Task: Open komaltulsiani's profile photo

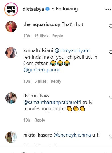Action: (x=11, y=53)
